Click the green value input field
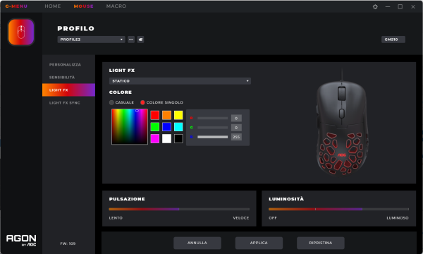This screenshot has width=423, height=254. point(236,128)
